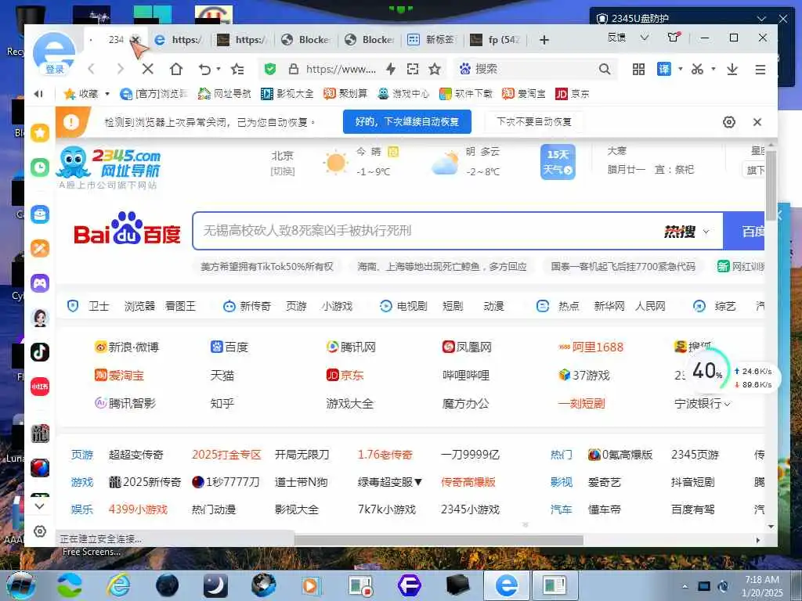The width and height of the screenshot is (802, 601).
Task: Switch to the 新标签 tab
Action: point(432,39)
